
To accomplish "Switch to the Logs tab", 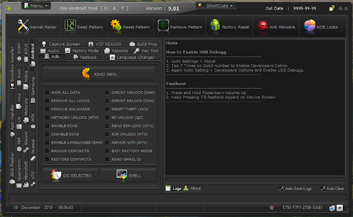I will (x=173, y=188).
